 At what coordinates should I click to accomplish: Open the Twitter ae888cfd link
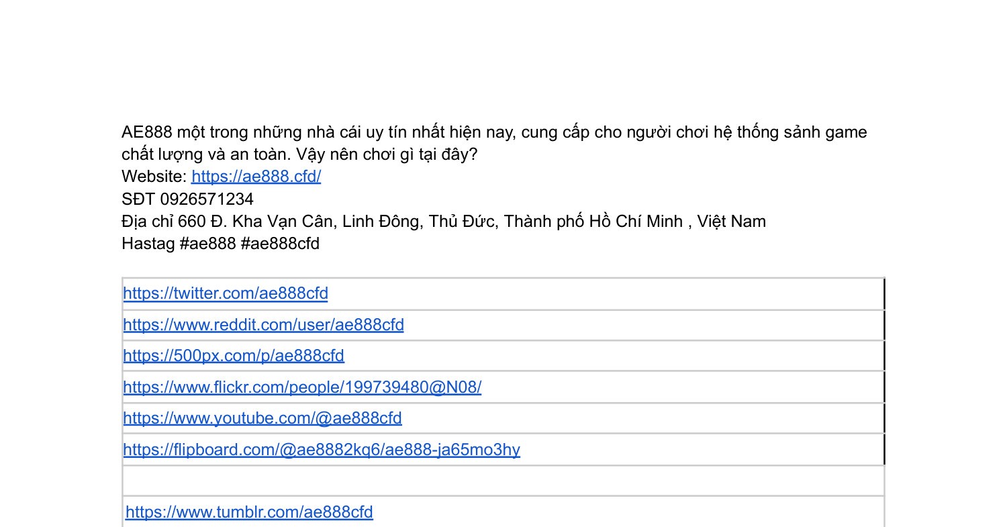pos(226,293)
